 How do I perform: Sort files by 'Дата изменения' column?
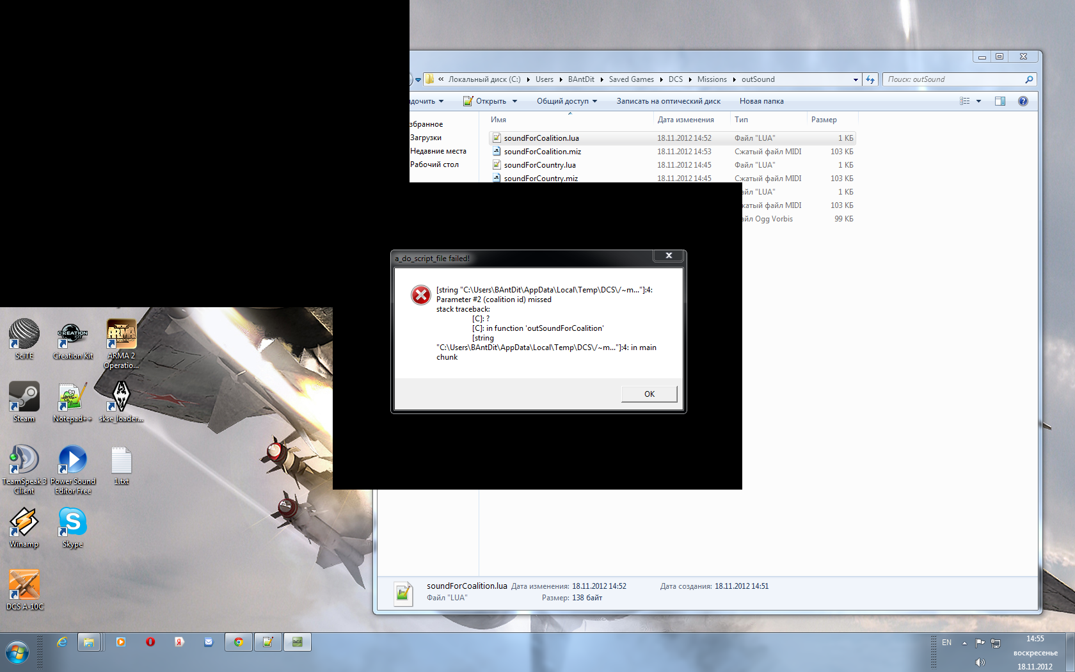pyautogui.click(x=692, y=120)
